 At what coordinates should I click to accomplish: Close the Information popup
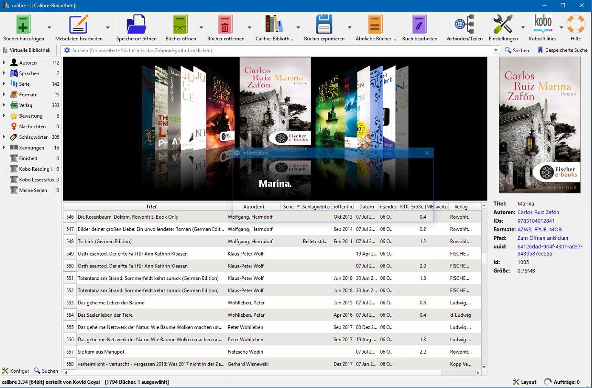click(x=427, y=153)
